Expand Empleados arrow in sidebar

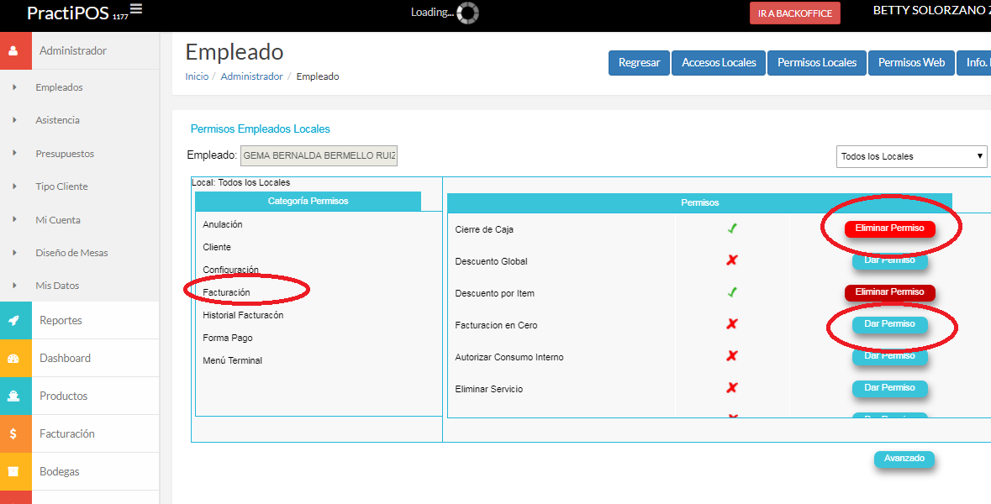pyautogui.click(x=14, y=87)
